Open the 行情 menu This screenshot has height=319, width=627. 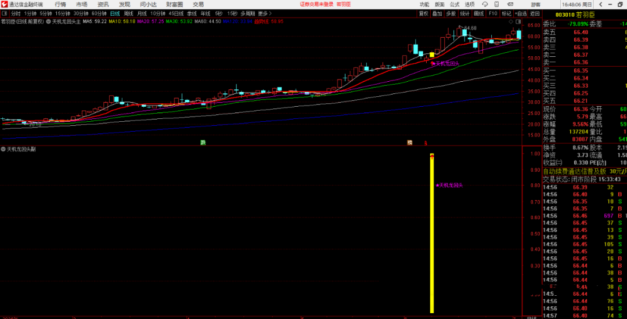tap(60, 4)
